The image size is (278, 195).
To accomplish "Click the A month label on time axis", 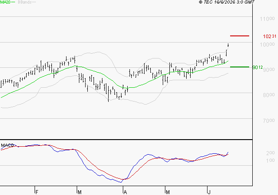I will point(125,192).
